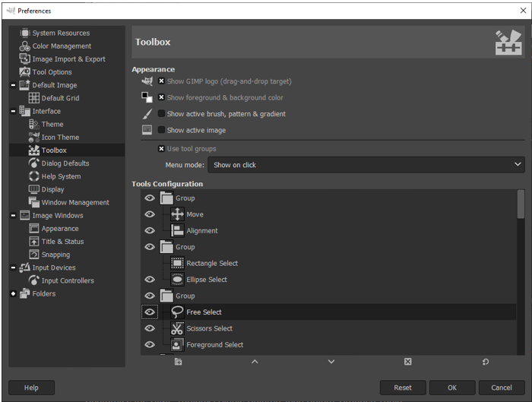Toggle Use tool groups checkbox
This screenshot has height=402, width=532.
pyautogui.click(x=161, y=149)
